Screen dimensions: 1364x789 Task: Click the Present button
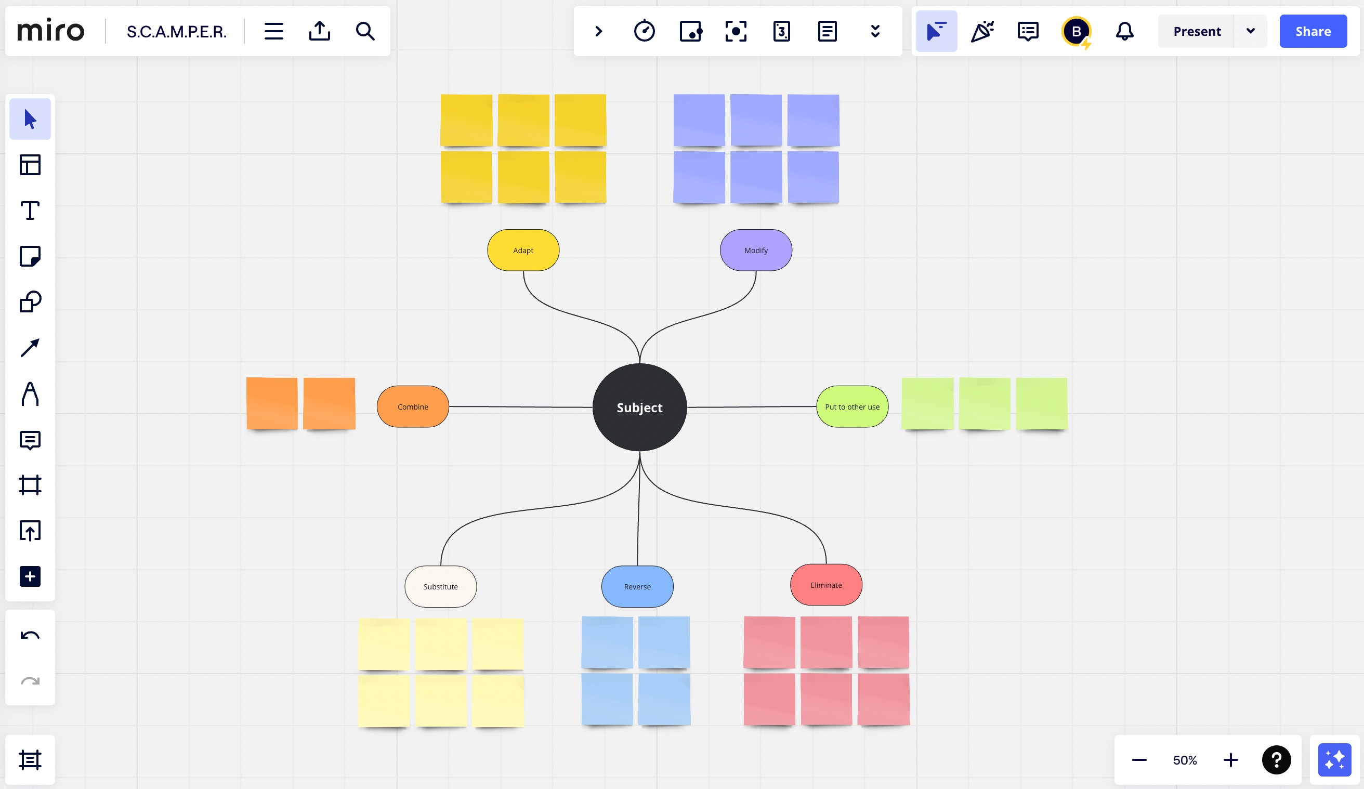tap(1197, 31)
